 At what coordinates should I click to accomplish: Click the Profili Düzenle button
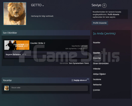click(x=100, y=23)
